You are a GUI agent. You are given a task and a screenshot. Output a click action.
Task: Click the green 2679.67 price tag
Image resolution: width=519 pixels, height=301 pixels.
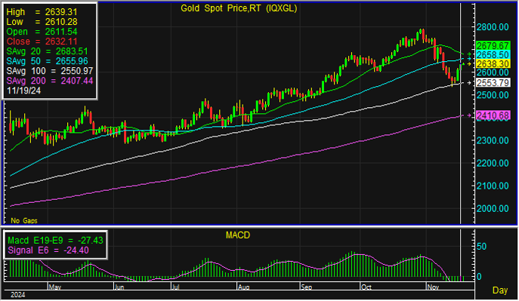[493, 45]
